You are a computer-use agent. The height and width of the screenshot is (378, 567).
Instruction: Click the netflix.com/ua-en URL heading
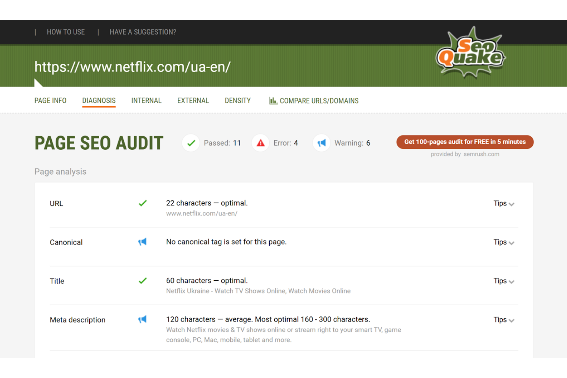[x=133, y=67]
